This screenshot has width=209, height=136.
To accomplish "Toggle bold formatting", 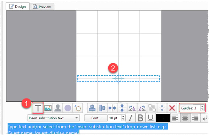I will 141,118.
